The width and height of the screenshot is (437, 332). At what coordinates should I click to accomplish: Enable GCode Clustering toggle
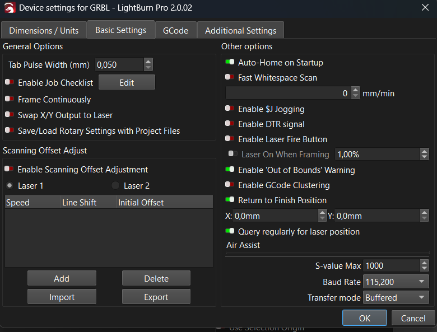230,184
